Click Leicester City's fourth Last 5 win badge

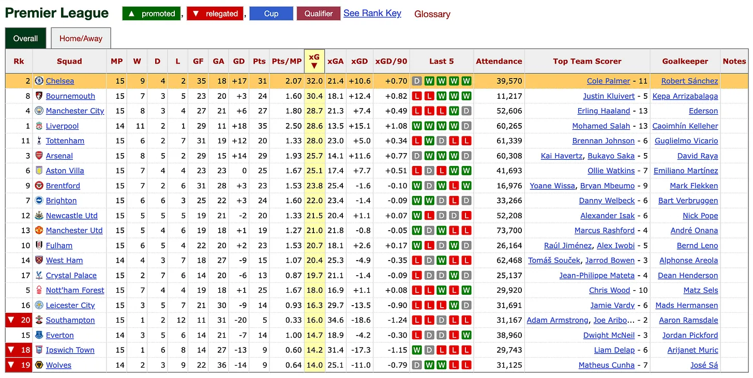tap(454, 306)
